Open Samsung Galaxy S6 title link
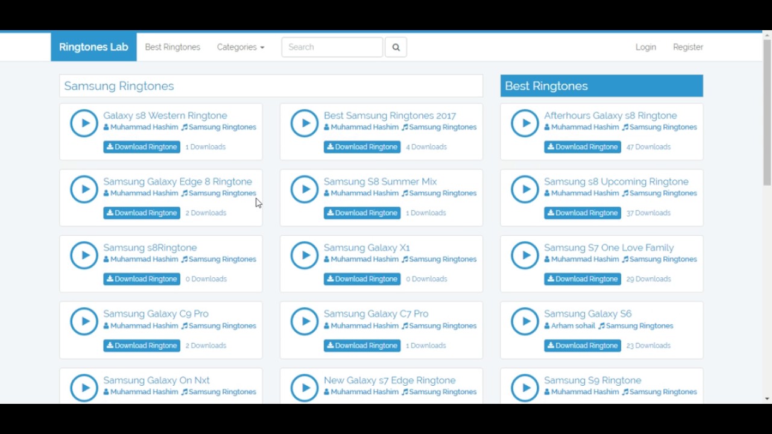Image resolution: width=772 pixels, height=434 pixels. tap(587, 314)
